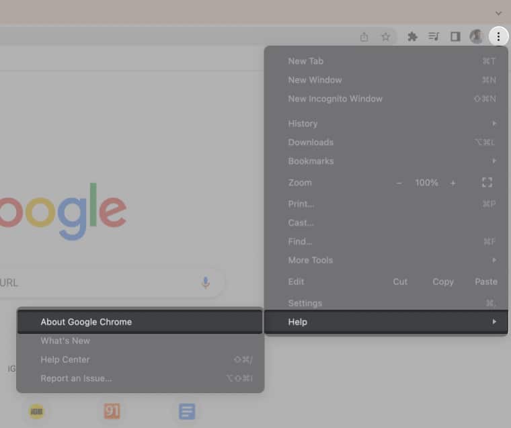
Task: Increase zoom with plus button
Action: click(453, 183)
